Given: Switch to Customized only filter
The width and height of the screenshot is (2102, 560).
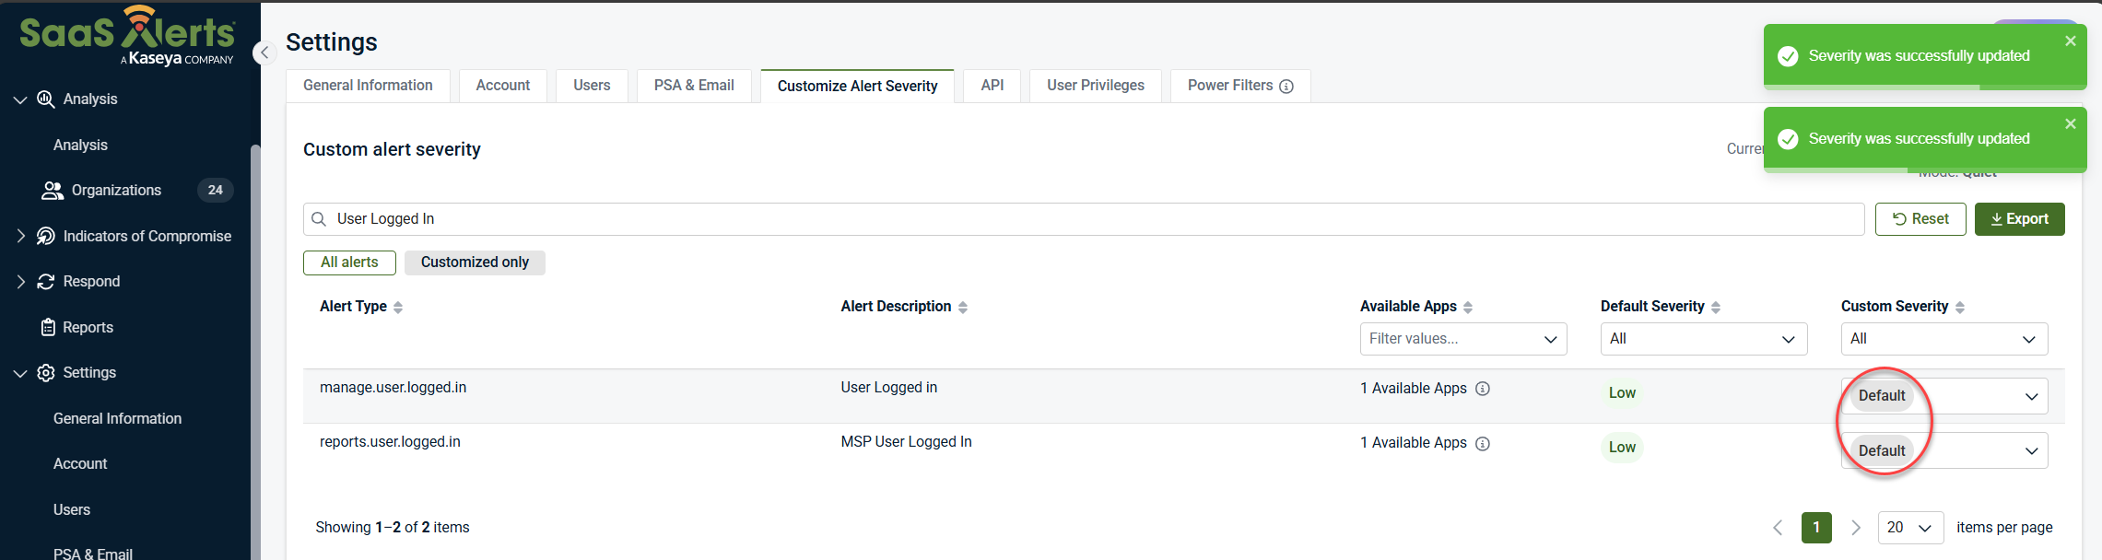Looking at the screenshot, I should pyautogui.click(x=475, y=262).
